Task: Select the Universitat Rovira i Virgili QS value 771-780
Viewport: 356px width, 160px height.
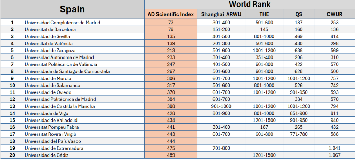Action: pos(299,134)
